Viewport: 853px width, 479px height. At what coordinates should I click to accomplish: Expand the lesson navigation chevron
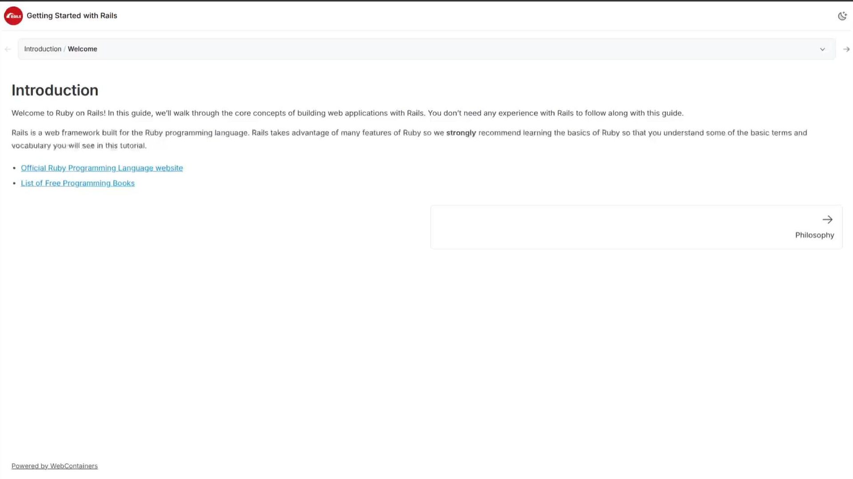[x=822, y=49]
